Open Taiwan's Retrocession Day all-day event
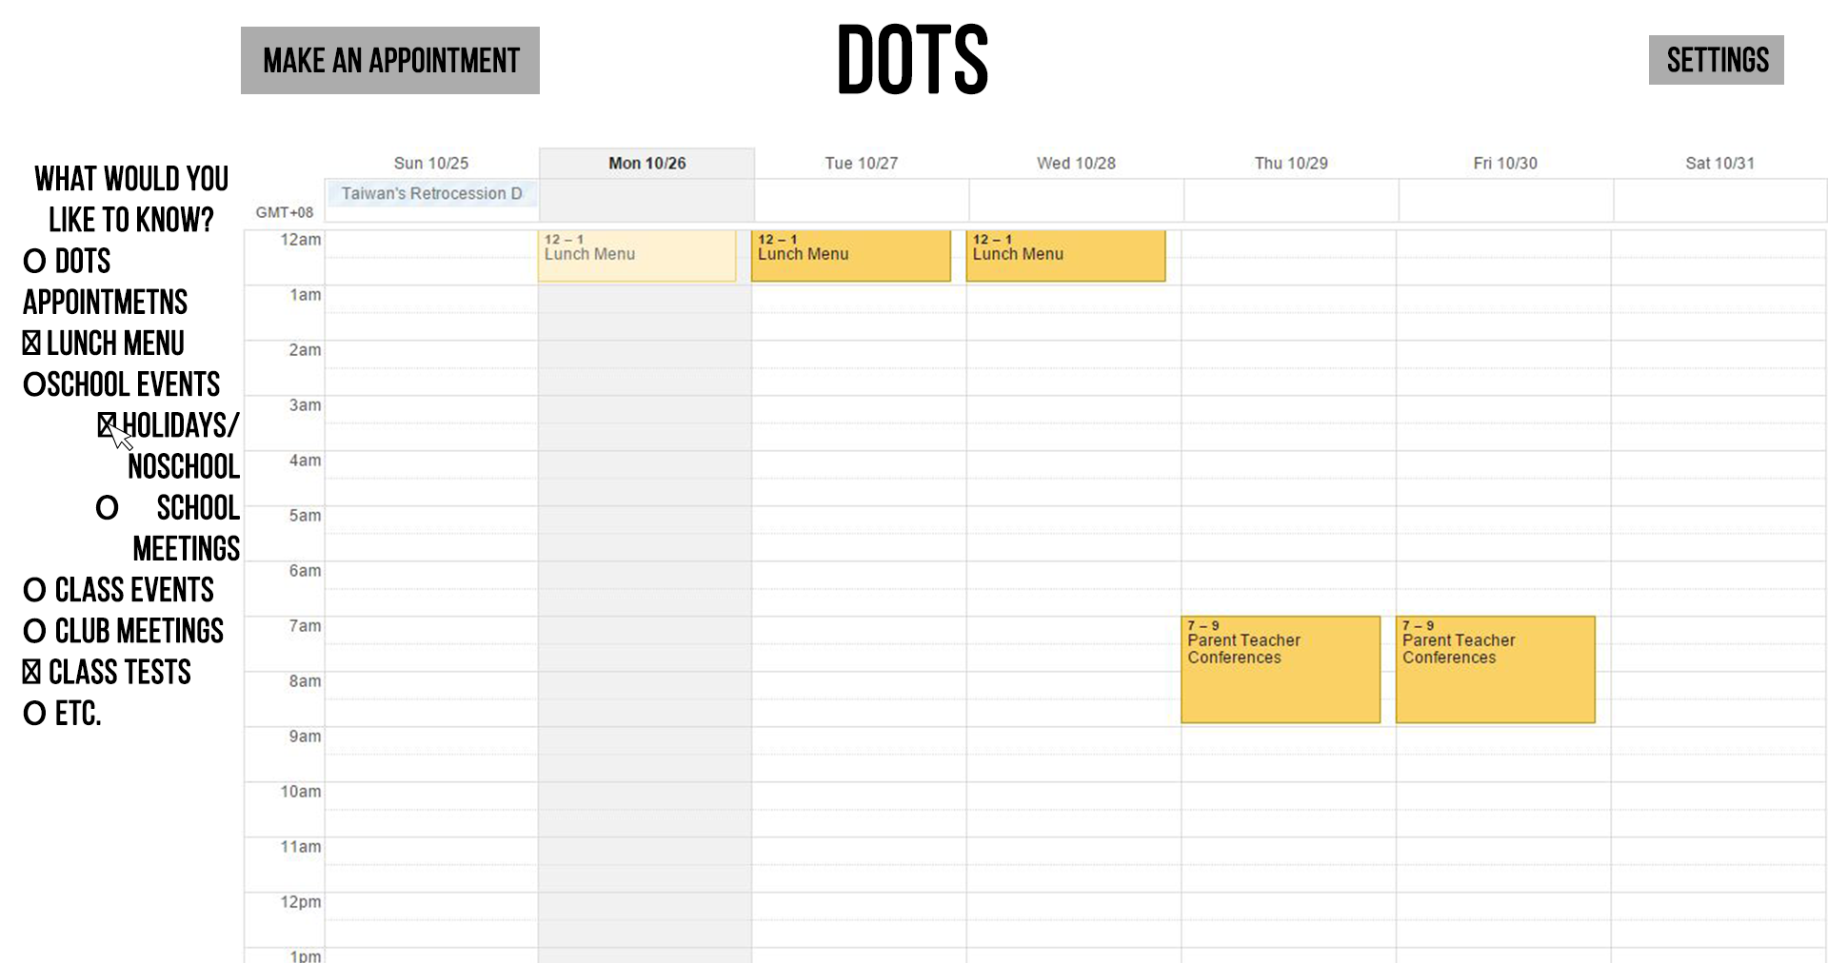This screenshot has height=963, width=1828. click(431, 194)
